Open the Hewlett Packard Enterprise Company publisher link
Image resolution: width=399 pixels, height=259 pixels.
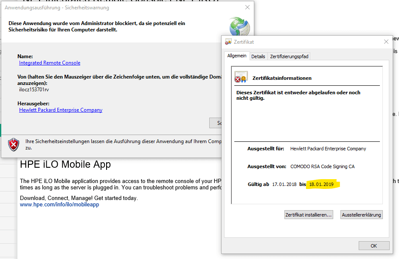61,110
